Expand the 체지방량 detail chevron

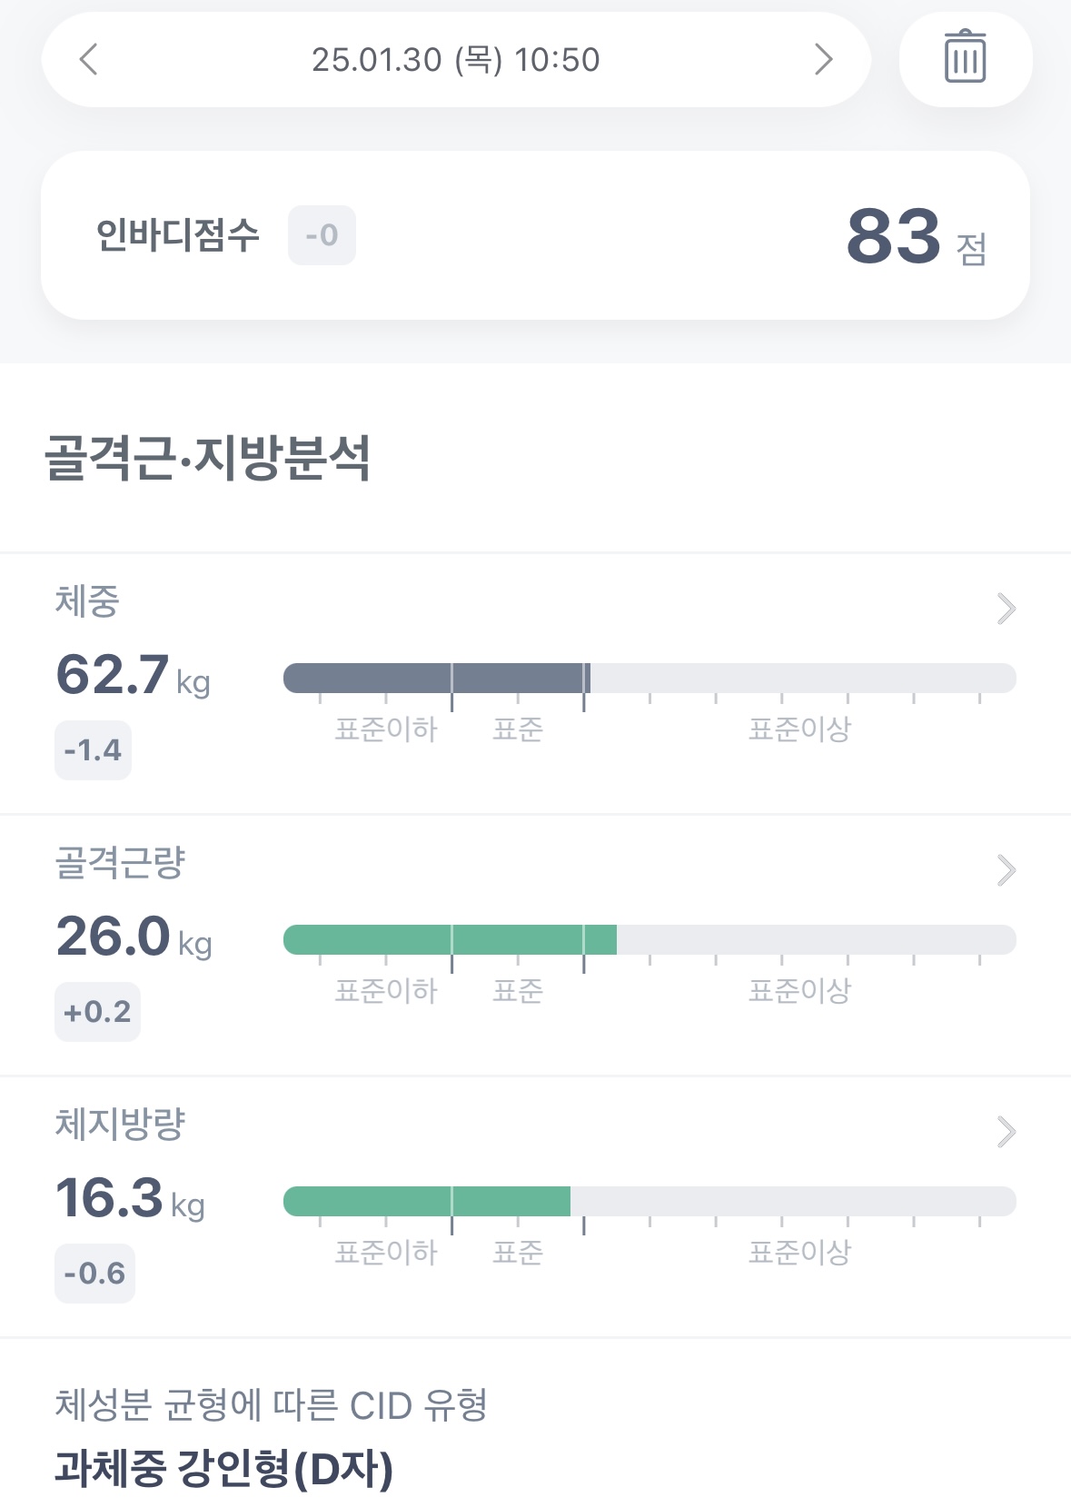coord(1006,1132)
